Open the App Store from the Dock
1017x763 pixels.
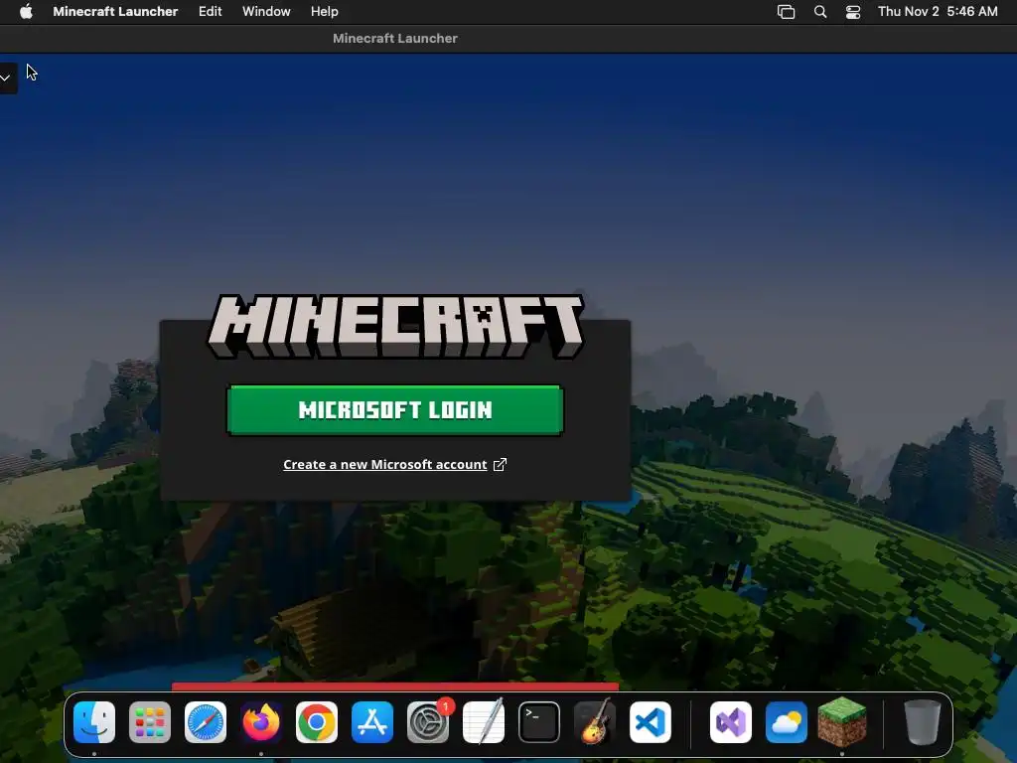point(372,722)
